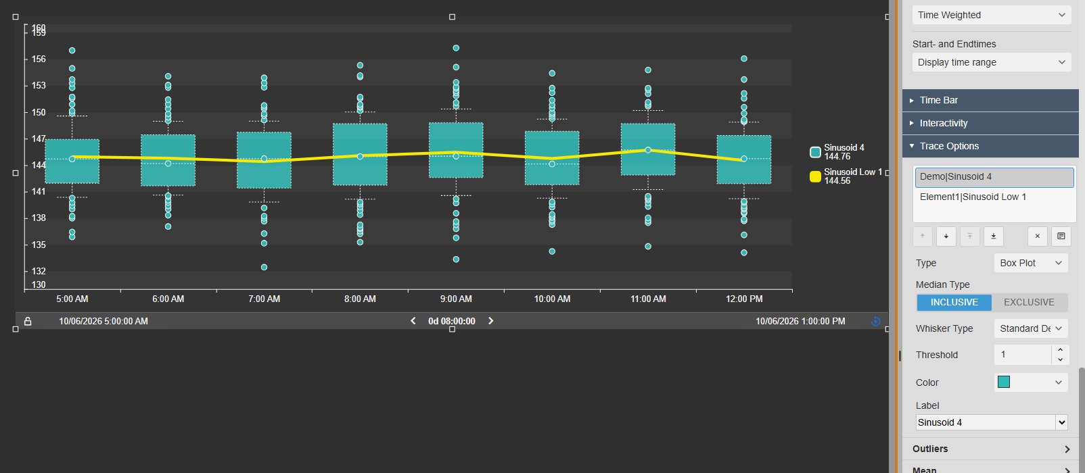Viewport: 1085px width, 473px height.
Task: Click the 11:00 AM median marker on yellow line
Action: click(648, 150)
